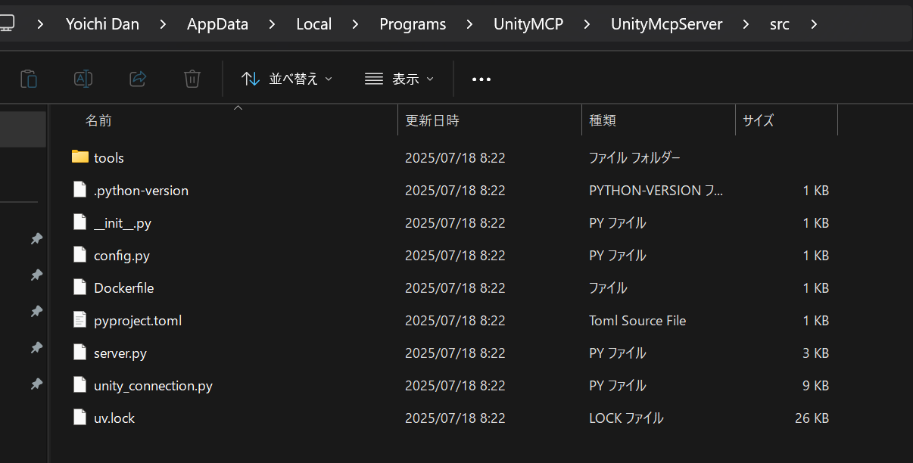Sort by サイズ column header

(758, 120)
